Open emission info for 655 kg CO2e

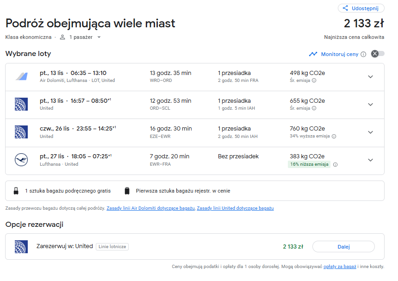pyautogui.click(x=314, y=108)
